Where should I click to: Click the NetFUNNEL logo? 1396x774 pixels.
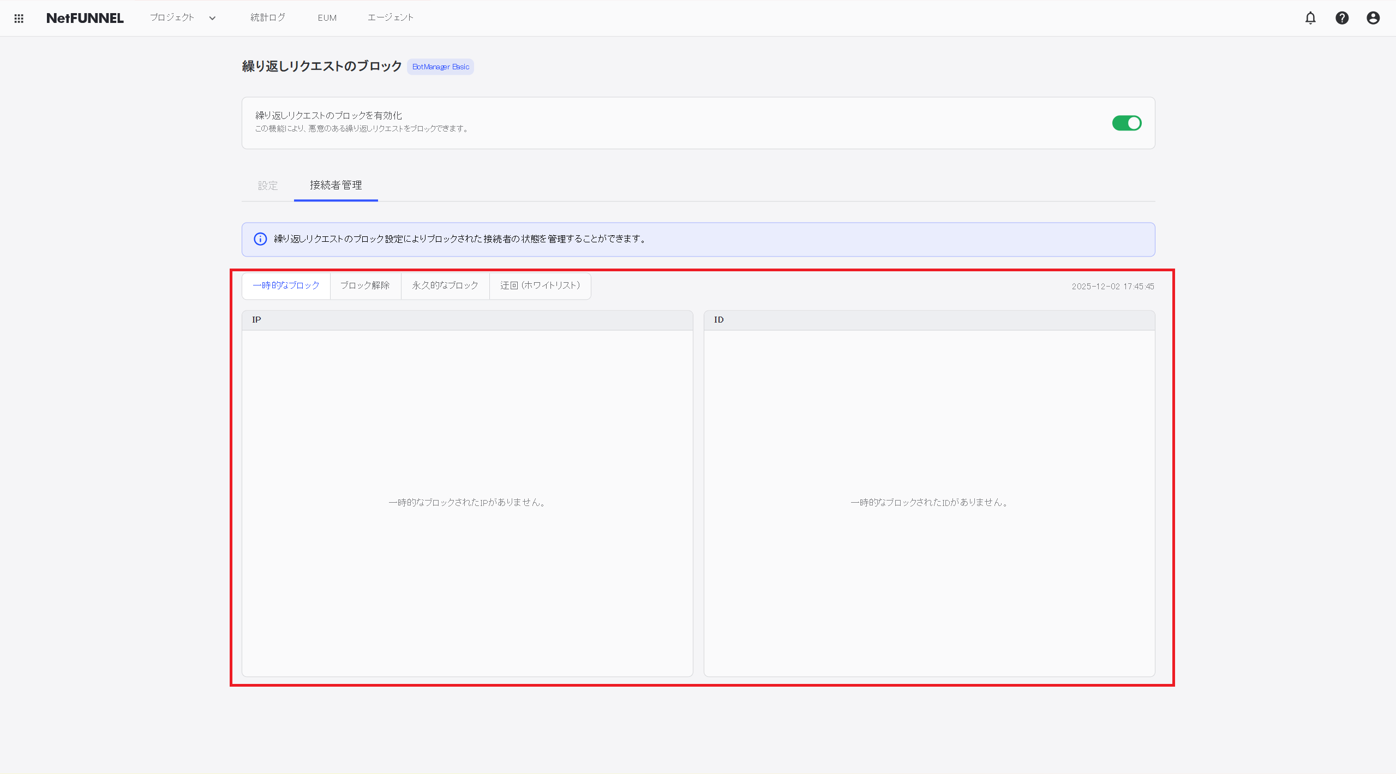click(85, 18)
